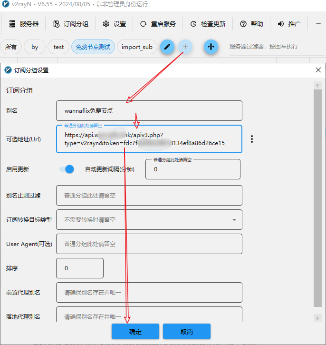The height and width of the screenshot is (345, 326).
Task: Open the 订阅分组 subscription group menu
Action: coord(71,24)
